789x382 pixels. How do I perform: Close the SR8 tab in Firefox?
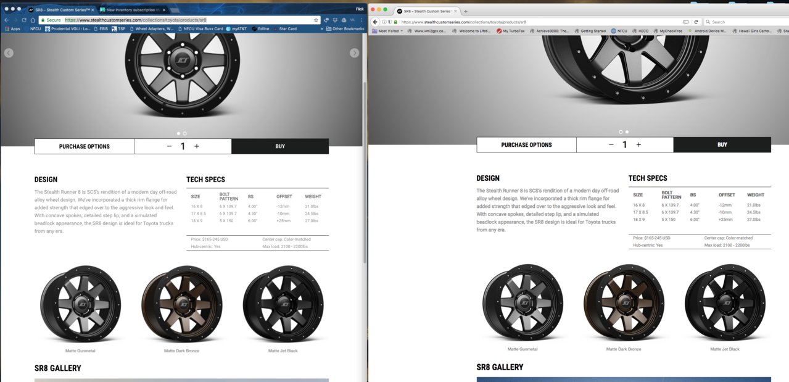click(x=455, y=11)
